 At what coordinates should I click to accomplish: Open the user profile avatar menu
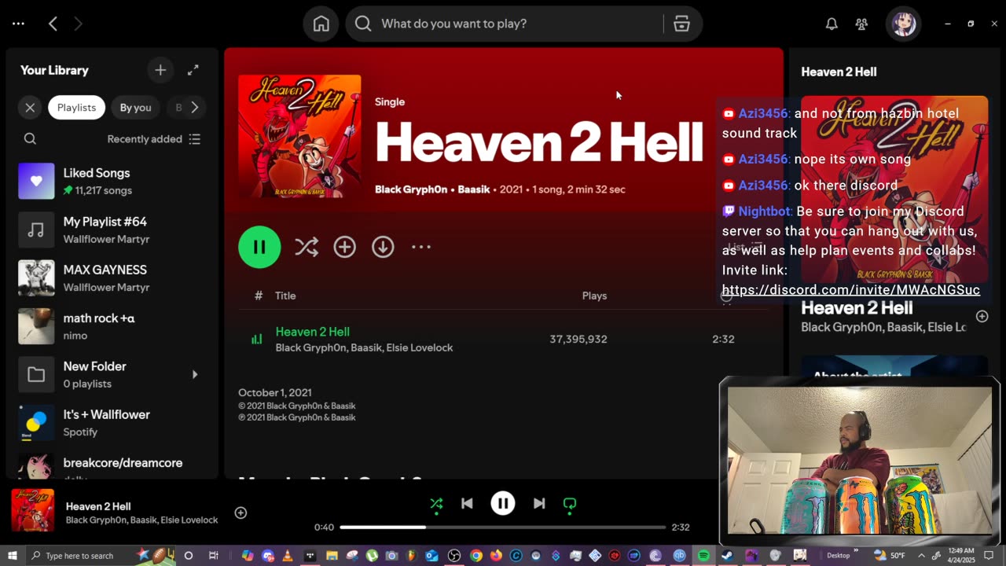click(902, 24)
